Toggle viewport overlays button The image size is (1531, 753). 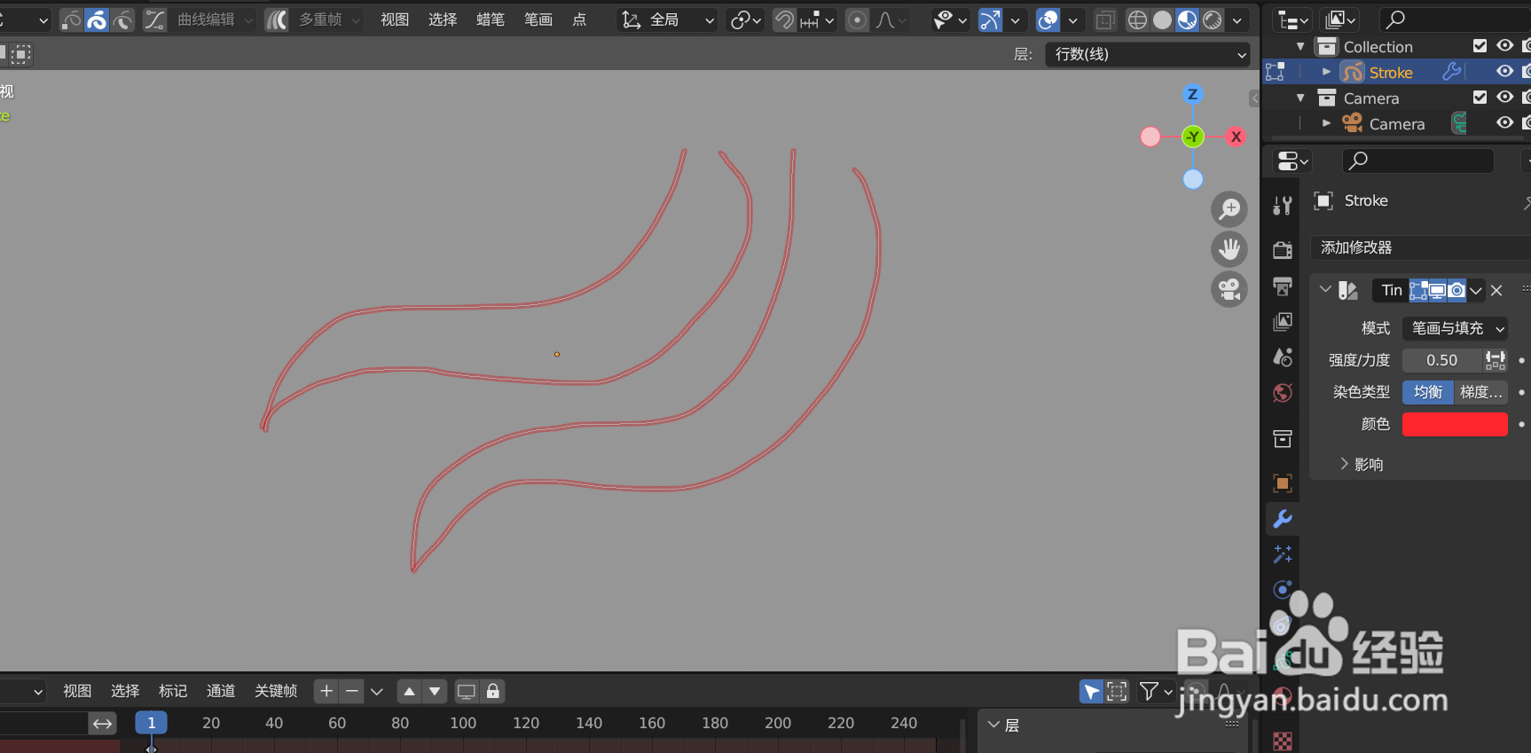tap(1048, 20)
